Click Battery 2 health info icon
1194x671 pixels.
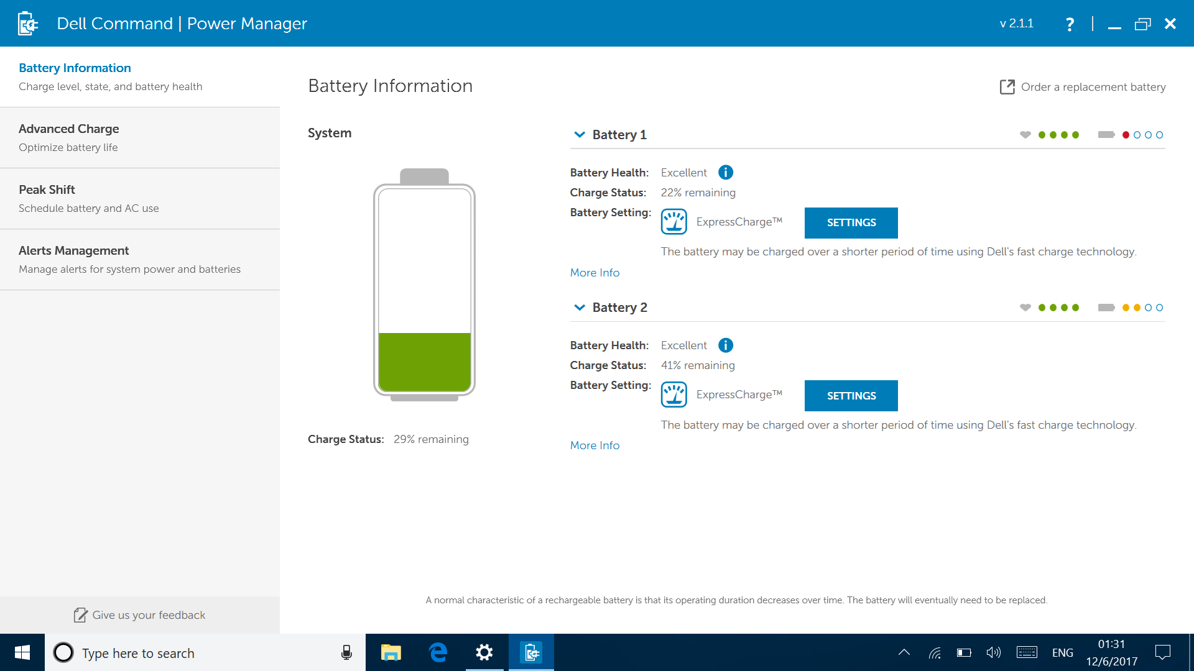(726, 345)
